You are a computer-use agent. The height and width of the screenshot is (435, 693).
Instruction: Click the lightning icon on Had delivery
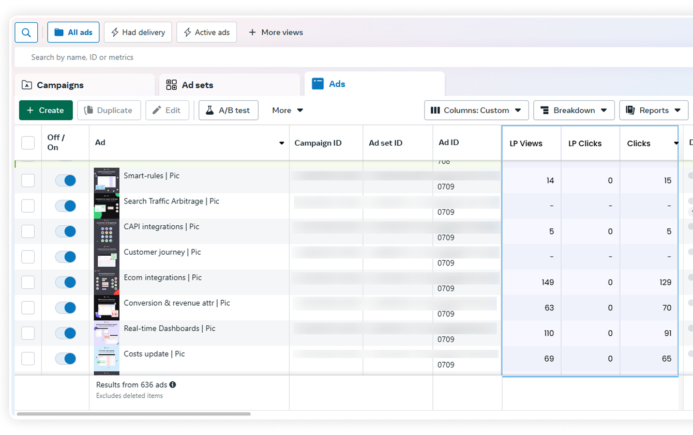click(115, 33)
